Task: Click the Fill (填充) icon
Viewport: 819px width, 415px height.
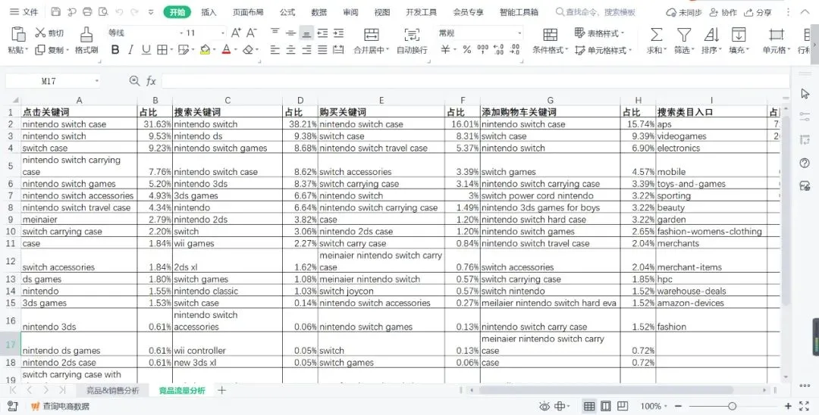Action: click(x=738, y=35)
